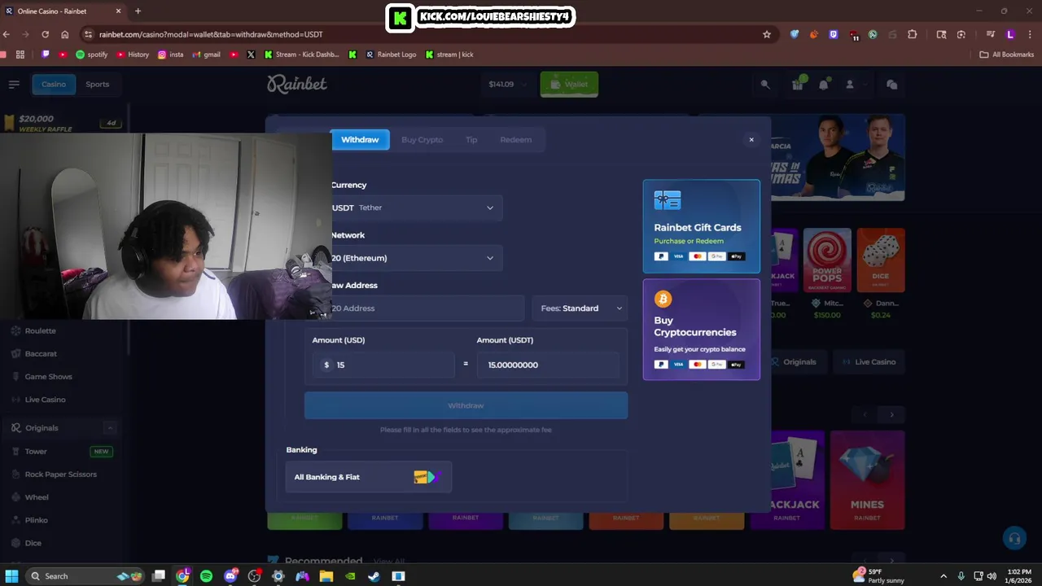Open the Chrome profile avatar L
This screenshot has height=586, width=1042.
(x=1010, y=34)
